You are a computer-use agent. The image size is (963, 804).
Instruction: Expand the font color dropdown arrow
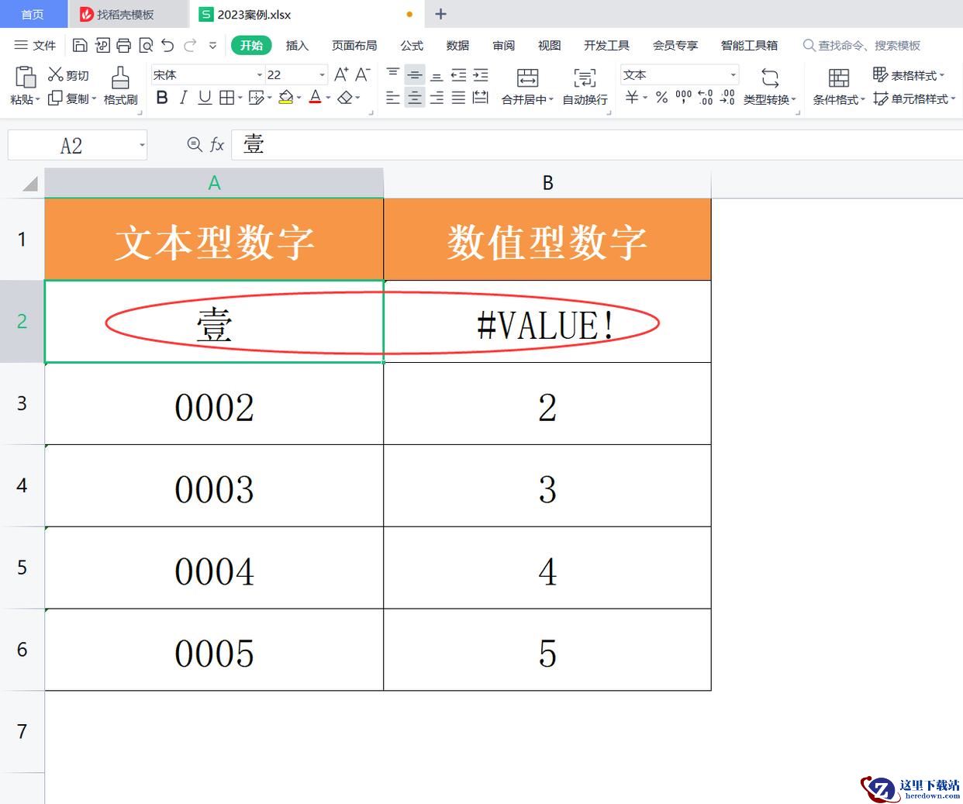329,98
